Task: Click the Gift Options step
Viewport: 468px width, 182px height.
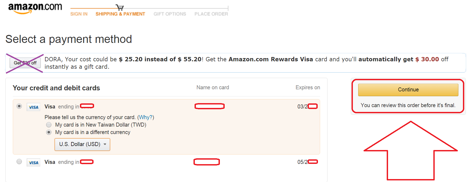Action: tap(170, 14)
